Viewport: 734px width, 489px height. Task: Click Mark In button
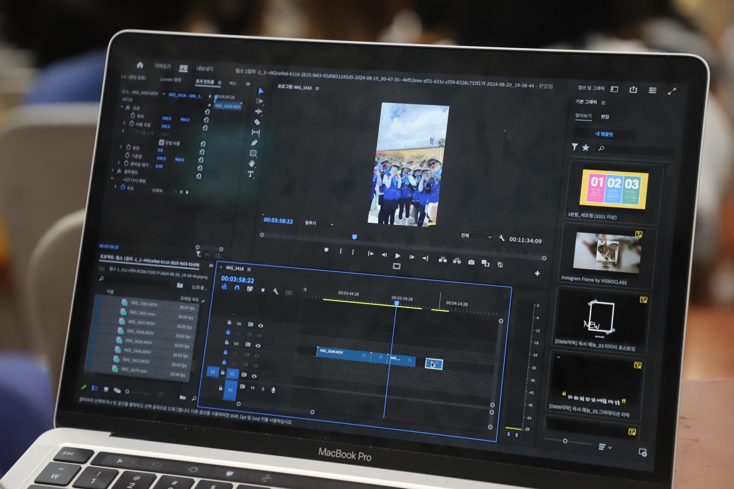[x=340, y=251]
